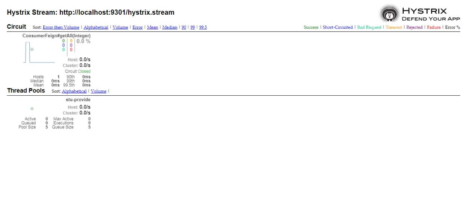Image resolution: width=467 pixels, height=217 pixels.
Task: Click the Success legend label
Action: 311,28
